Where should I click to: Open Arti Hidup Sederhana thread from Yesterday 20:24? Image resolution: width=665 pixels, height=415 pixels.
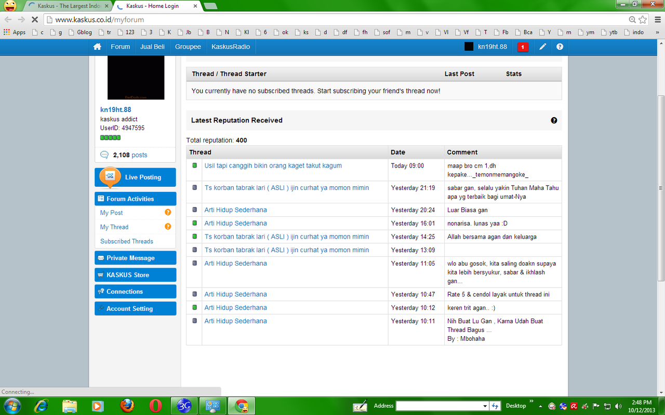(x=236, y=210)
